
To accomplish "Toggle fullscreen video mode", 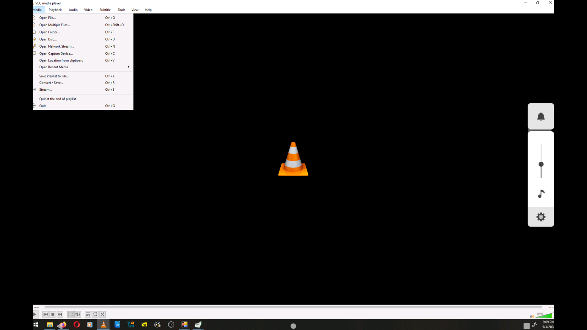I will tap(70, 314).
